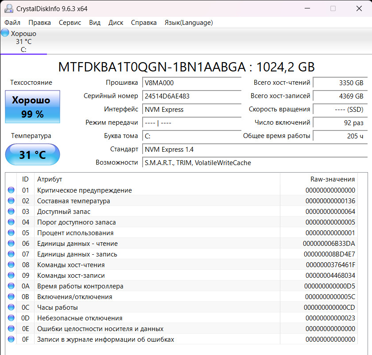The width and height of the screenshot is (372, 355).
Task: Open the Файл menu
Action: (12, 23)
